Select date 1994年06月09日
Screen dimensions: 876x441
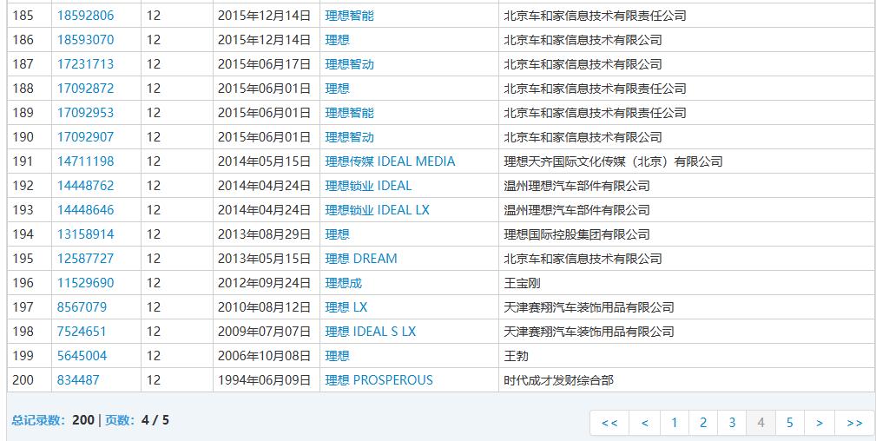(x=264, y=380)
